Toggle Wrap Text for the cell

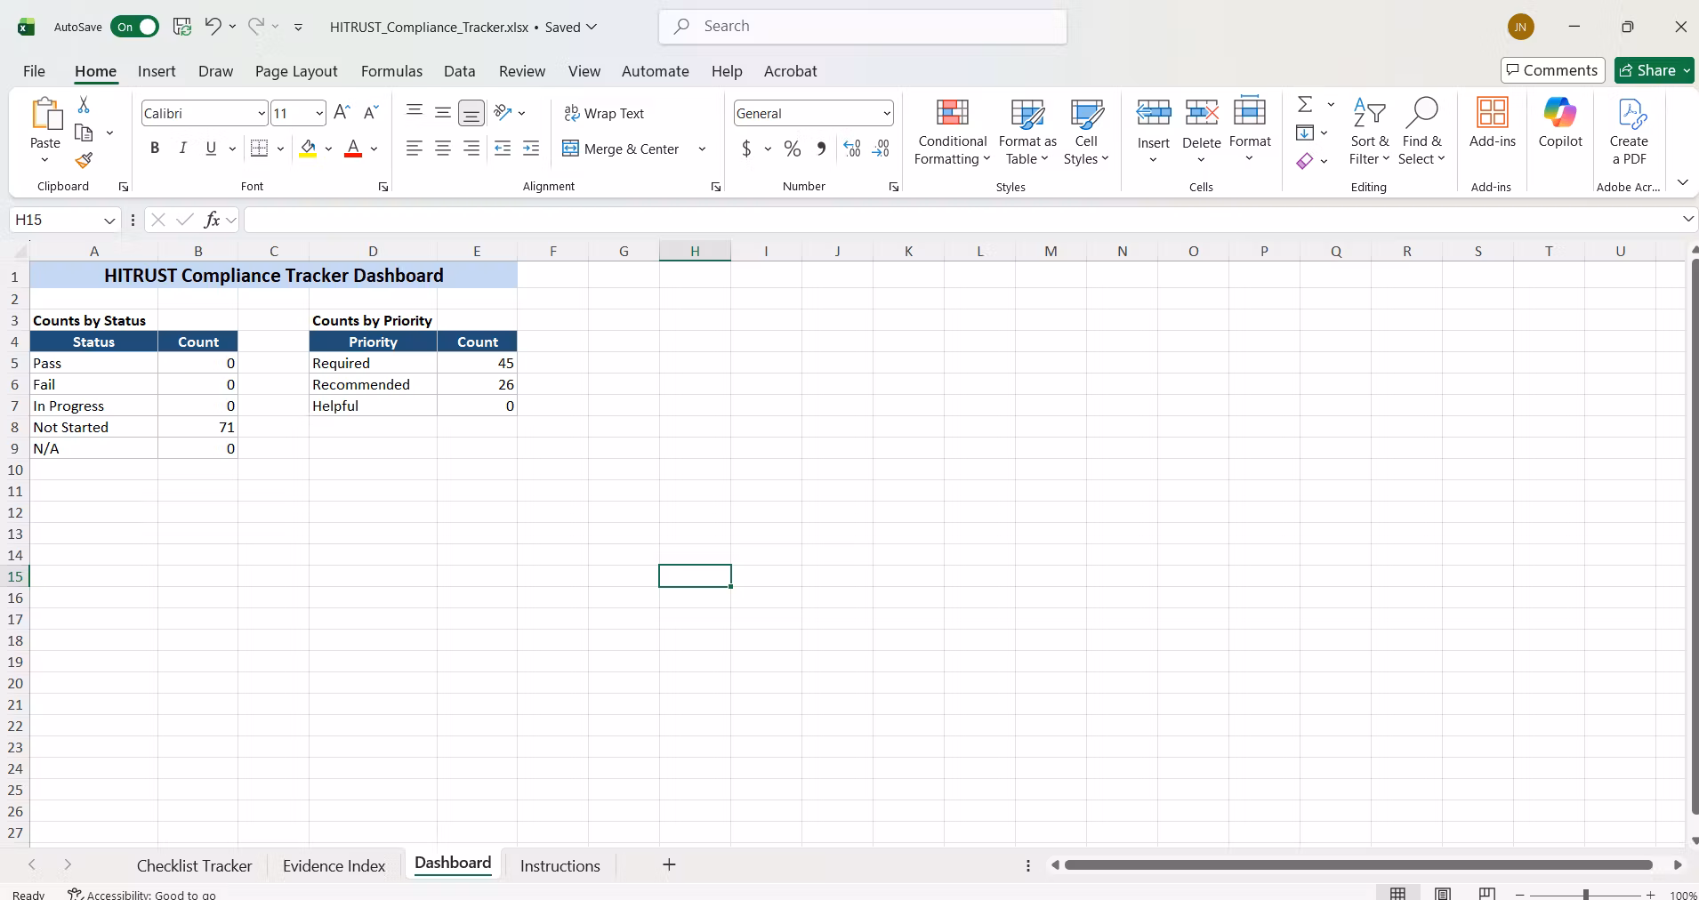point(604,114)
